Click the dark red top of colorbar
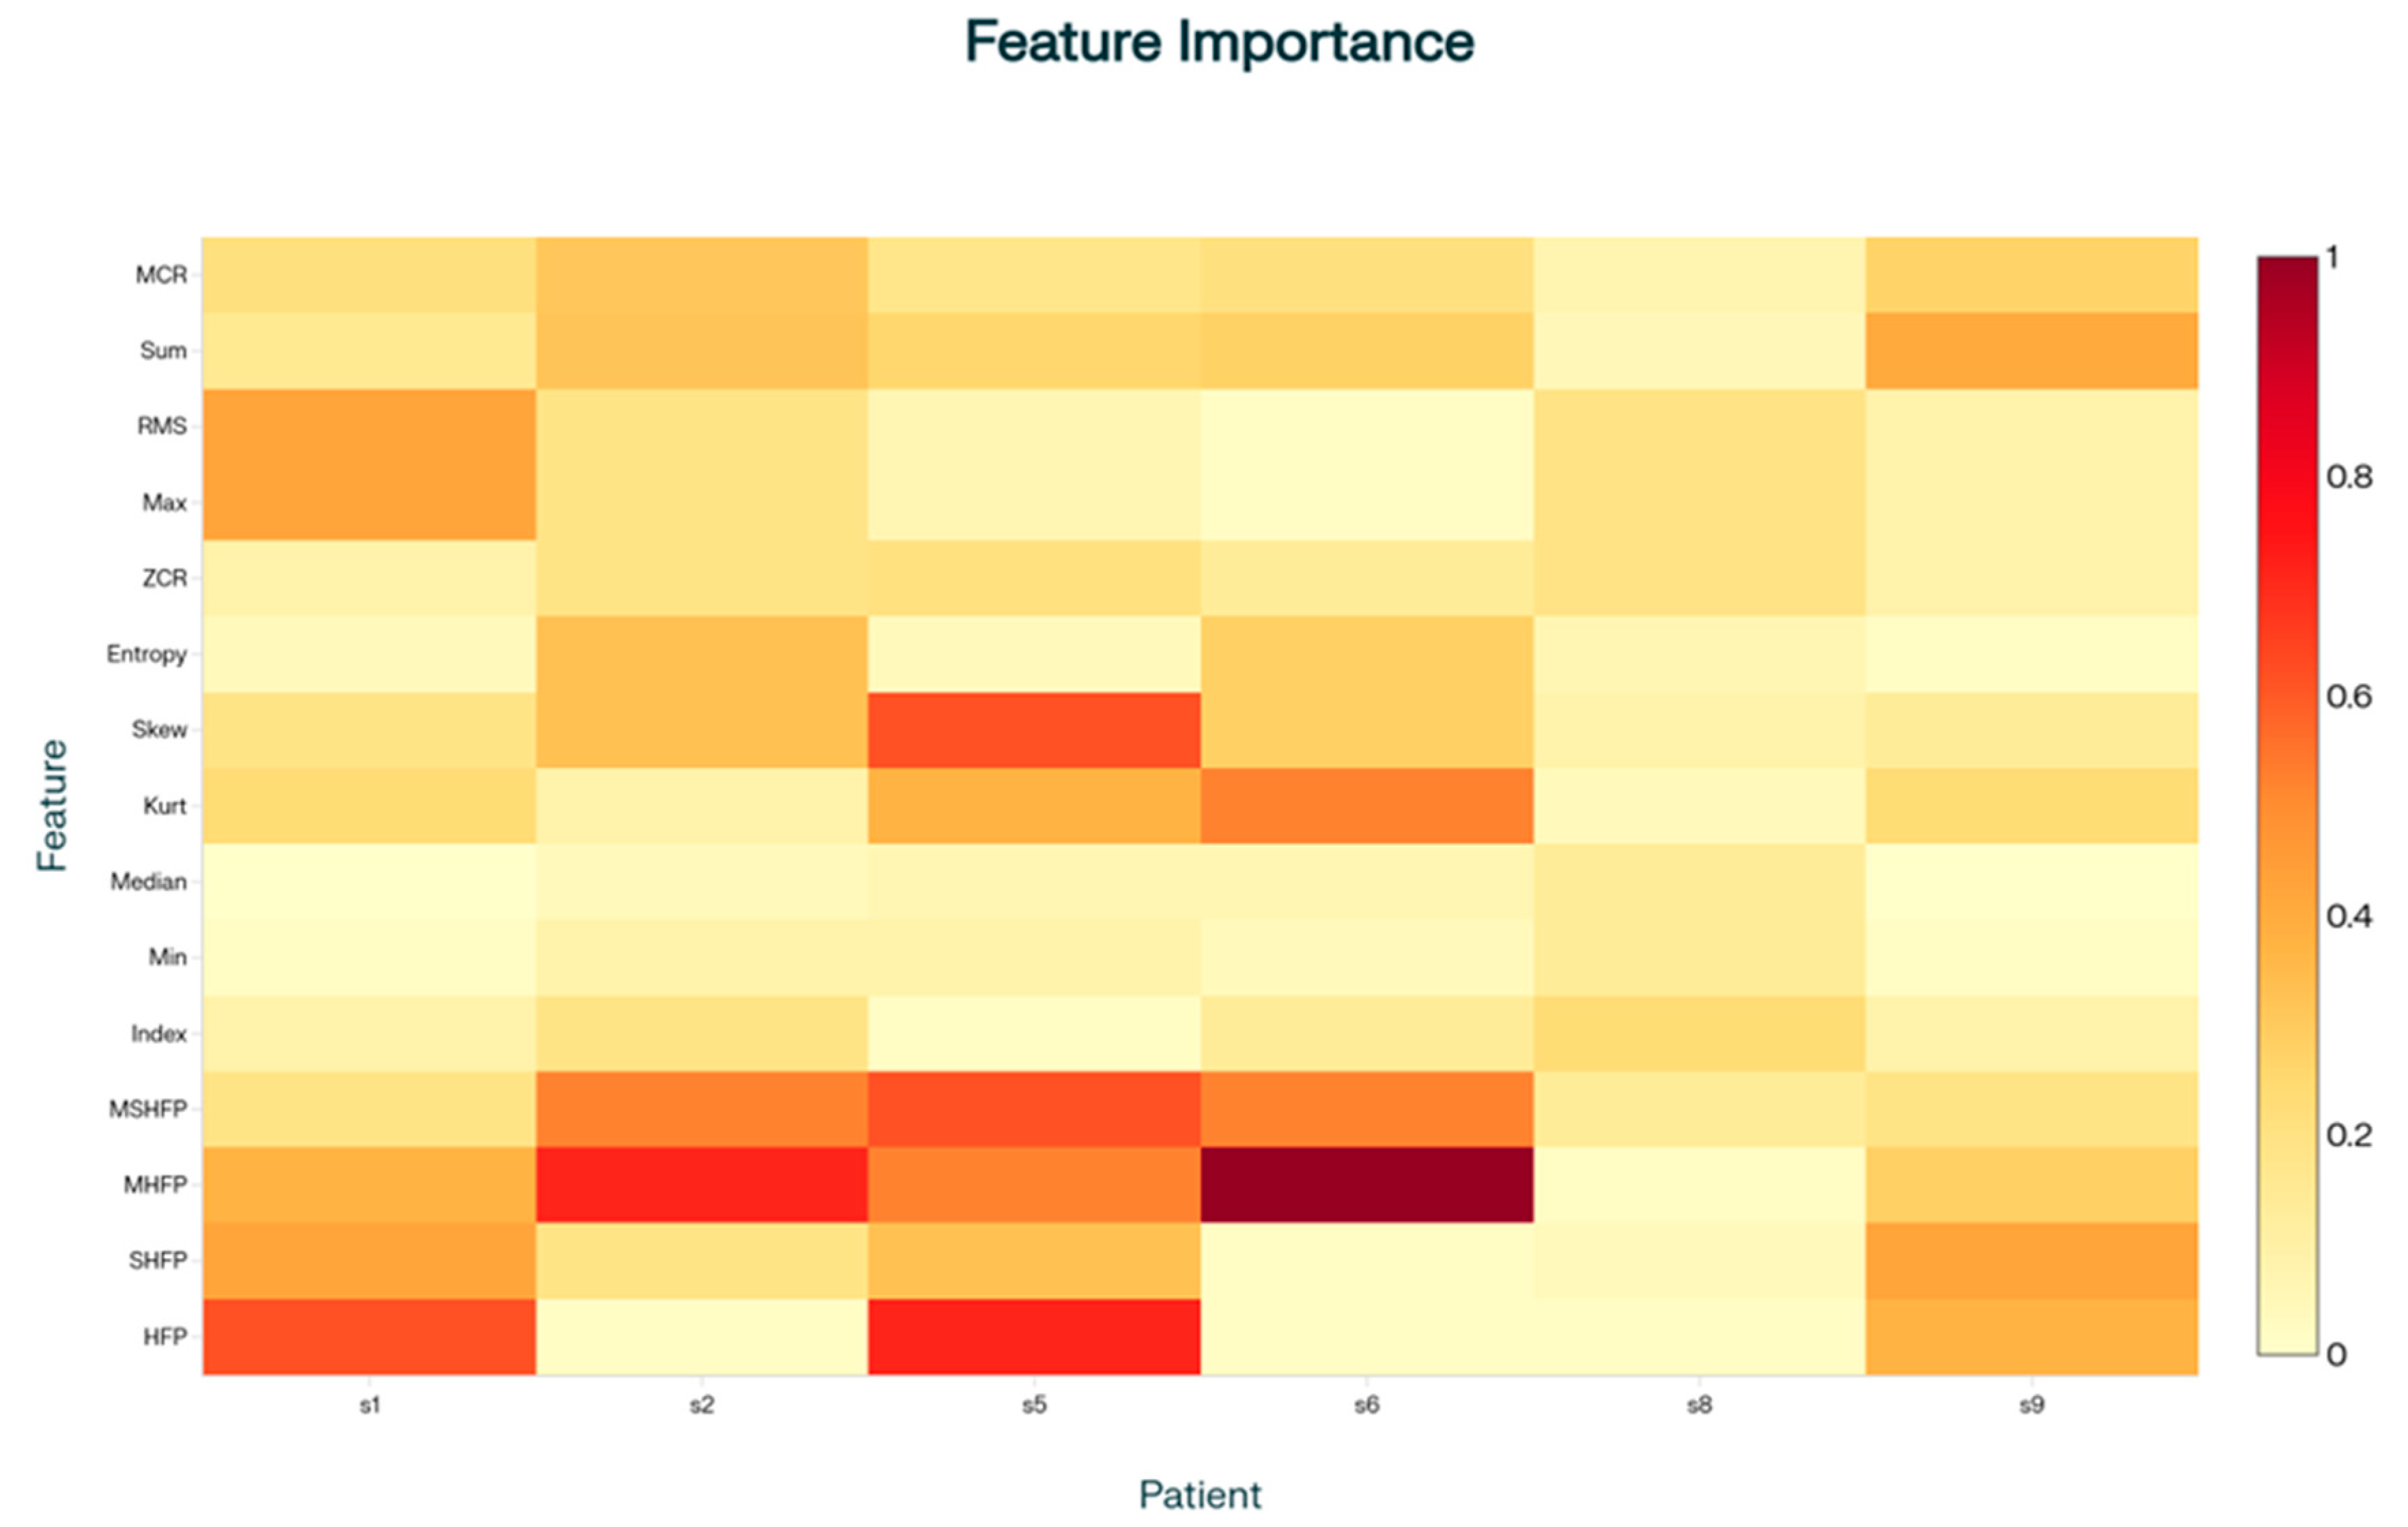The width and height of the screenshot is (2408, 1527). click(x=2287, y=272)
